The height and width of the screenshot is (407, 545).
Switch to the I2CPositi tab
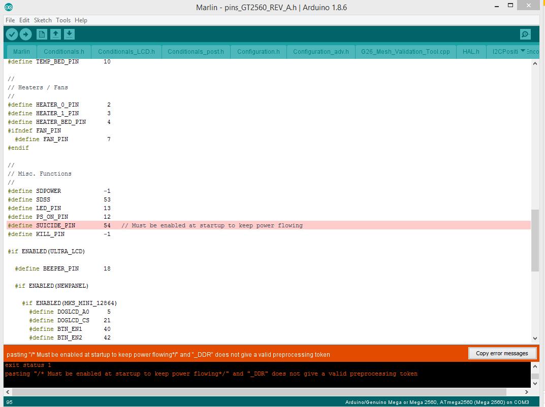(x=505, y=52)
